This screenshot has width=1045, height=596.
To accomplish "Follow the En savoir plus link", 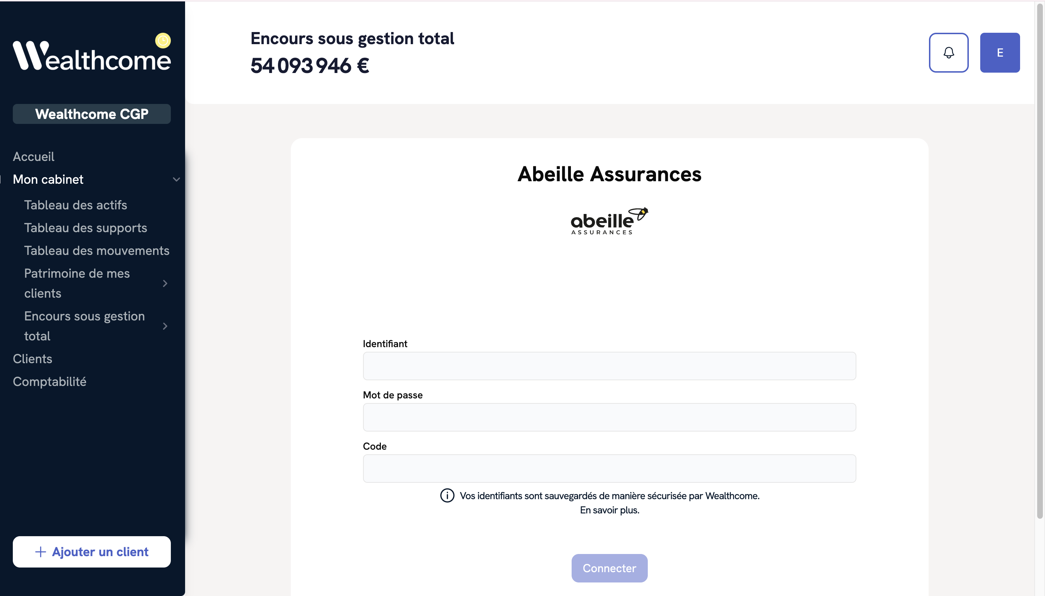I will coord(609,510).
